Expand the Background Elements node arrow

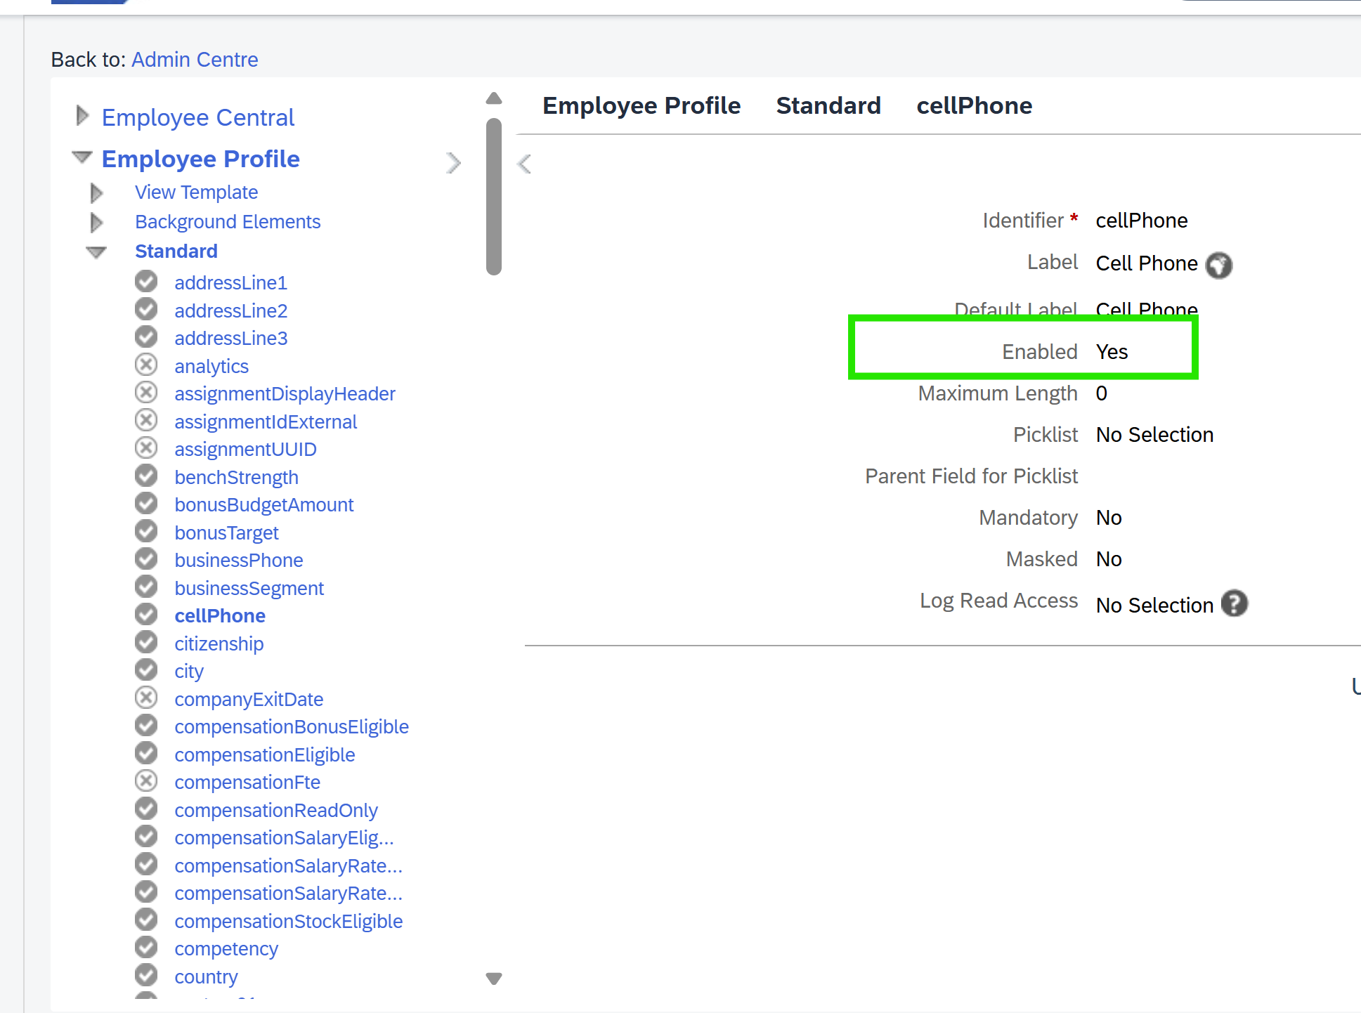97,222
